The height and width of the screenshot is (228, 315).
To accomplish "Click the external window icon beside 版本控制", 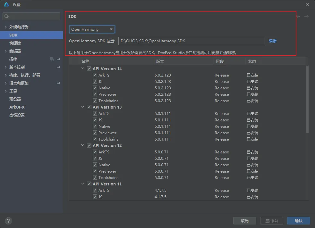I will (58, 67).
